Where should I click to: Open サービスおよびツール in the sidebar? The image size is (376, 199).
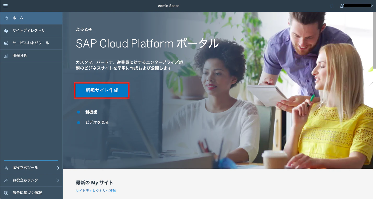coord(31,43)
